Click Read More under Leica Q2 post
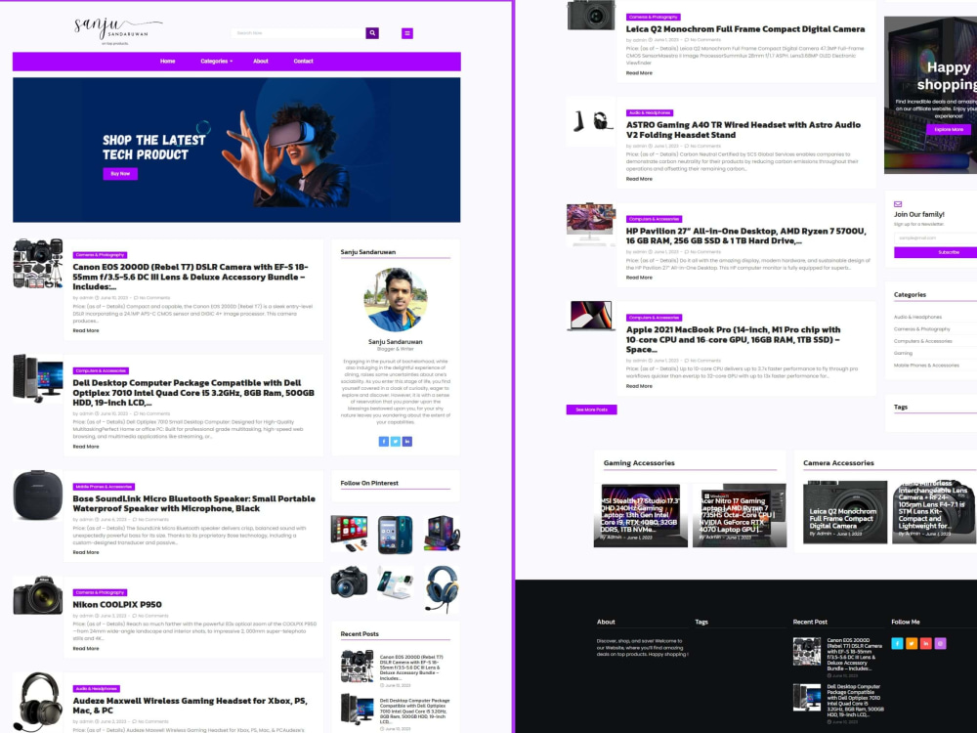The height and width of the screenshot is (733, 977). 639,73
